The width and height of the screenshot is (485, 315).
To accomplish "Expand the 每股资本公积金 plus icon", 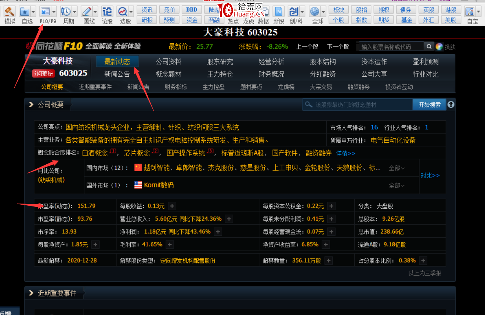I will [331, 206].
